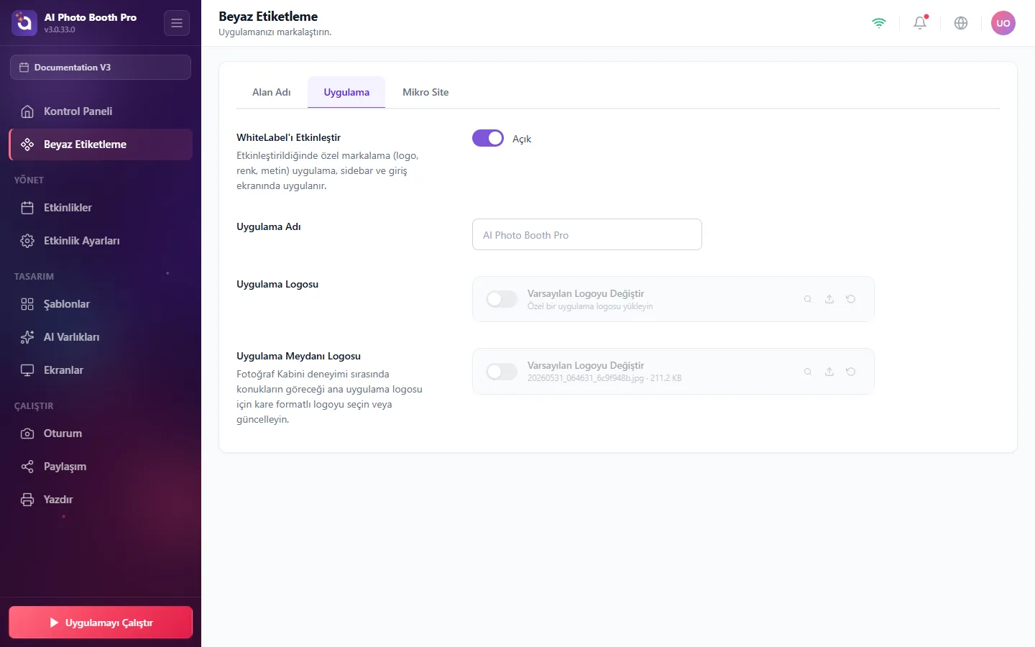
Task: Upload a new Uygulama Meydanı Logosu file
Action: 829,372
